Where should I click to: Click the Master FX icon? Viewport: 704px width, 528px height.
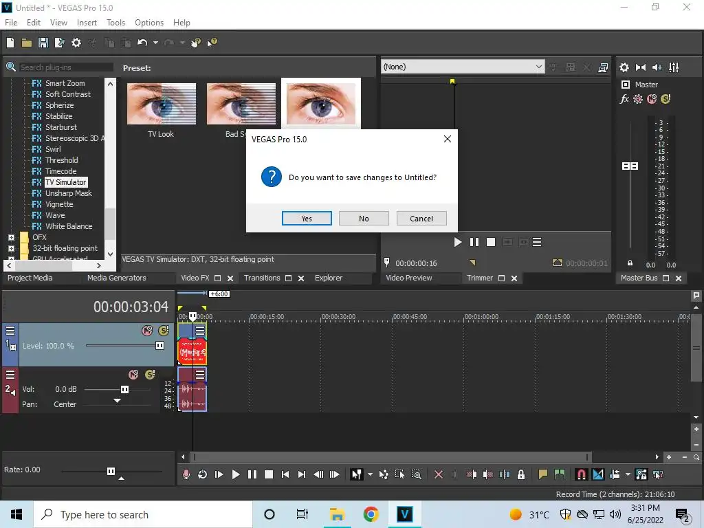(x=624, y=99)
